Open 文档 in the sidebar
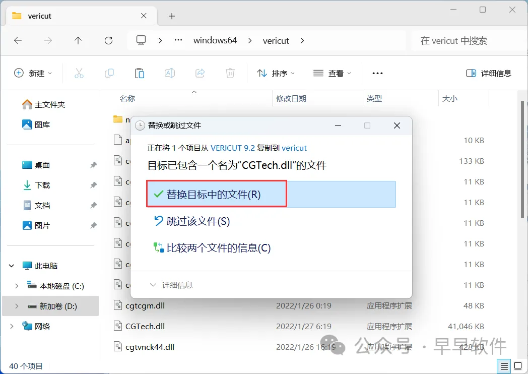Image resolution: width=528 pixels, height=374 pixels. click(36, 205)
